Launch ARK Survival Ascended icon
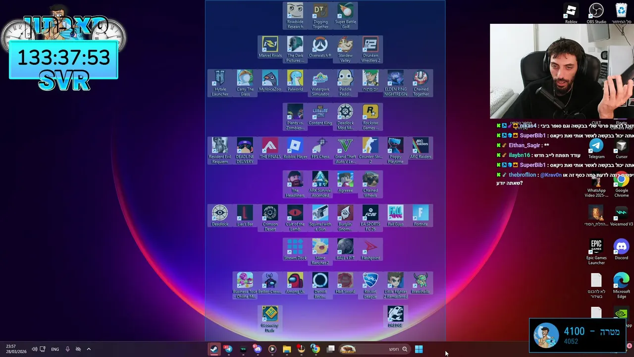Image resolution: width=634 pixels, height=357 pixels. [x=320, y=184]
